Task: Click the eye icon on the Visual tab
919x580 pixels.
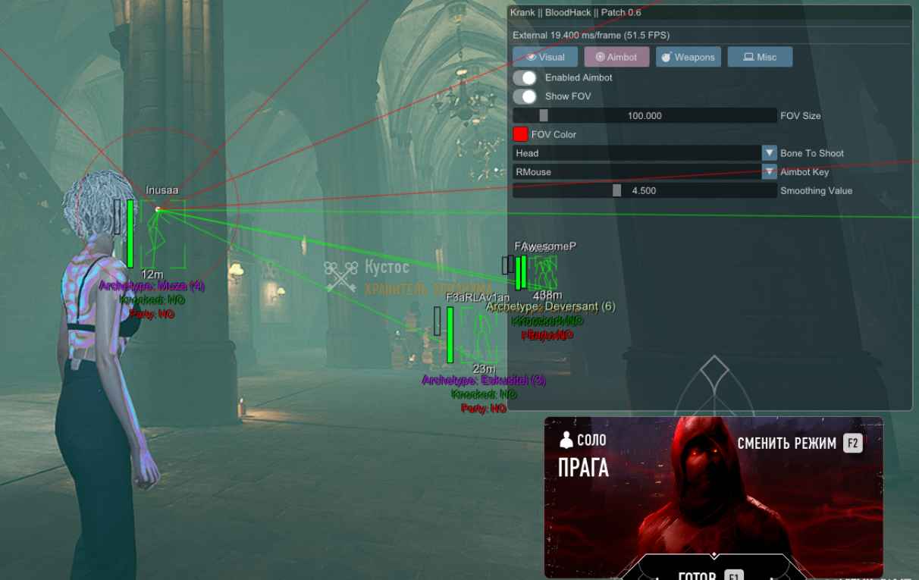Action: (x=531, y=56)
